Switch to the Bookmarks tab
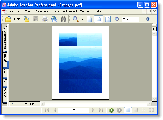 (5, 40)
